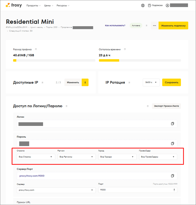196x205 pixels.
Task: Click help icon left of Экспорт Прокси-Листа
Action: (x=148, y=106)
